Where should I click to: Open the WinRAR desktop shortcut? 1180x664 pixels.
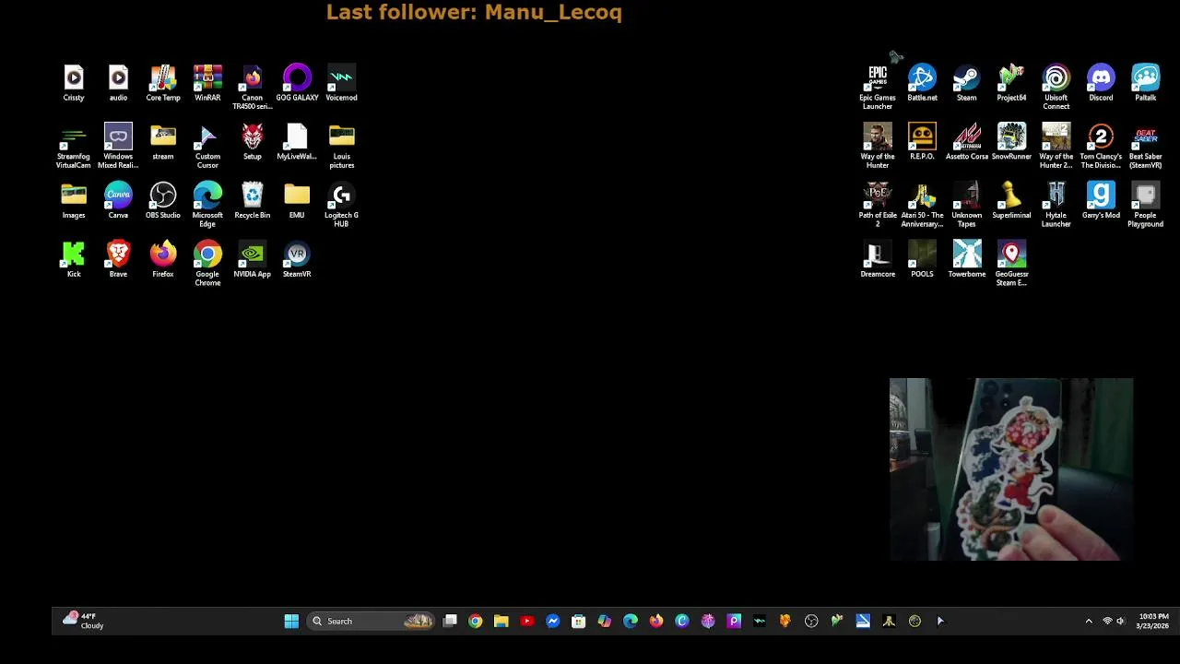(x=207, y=83)
